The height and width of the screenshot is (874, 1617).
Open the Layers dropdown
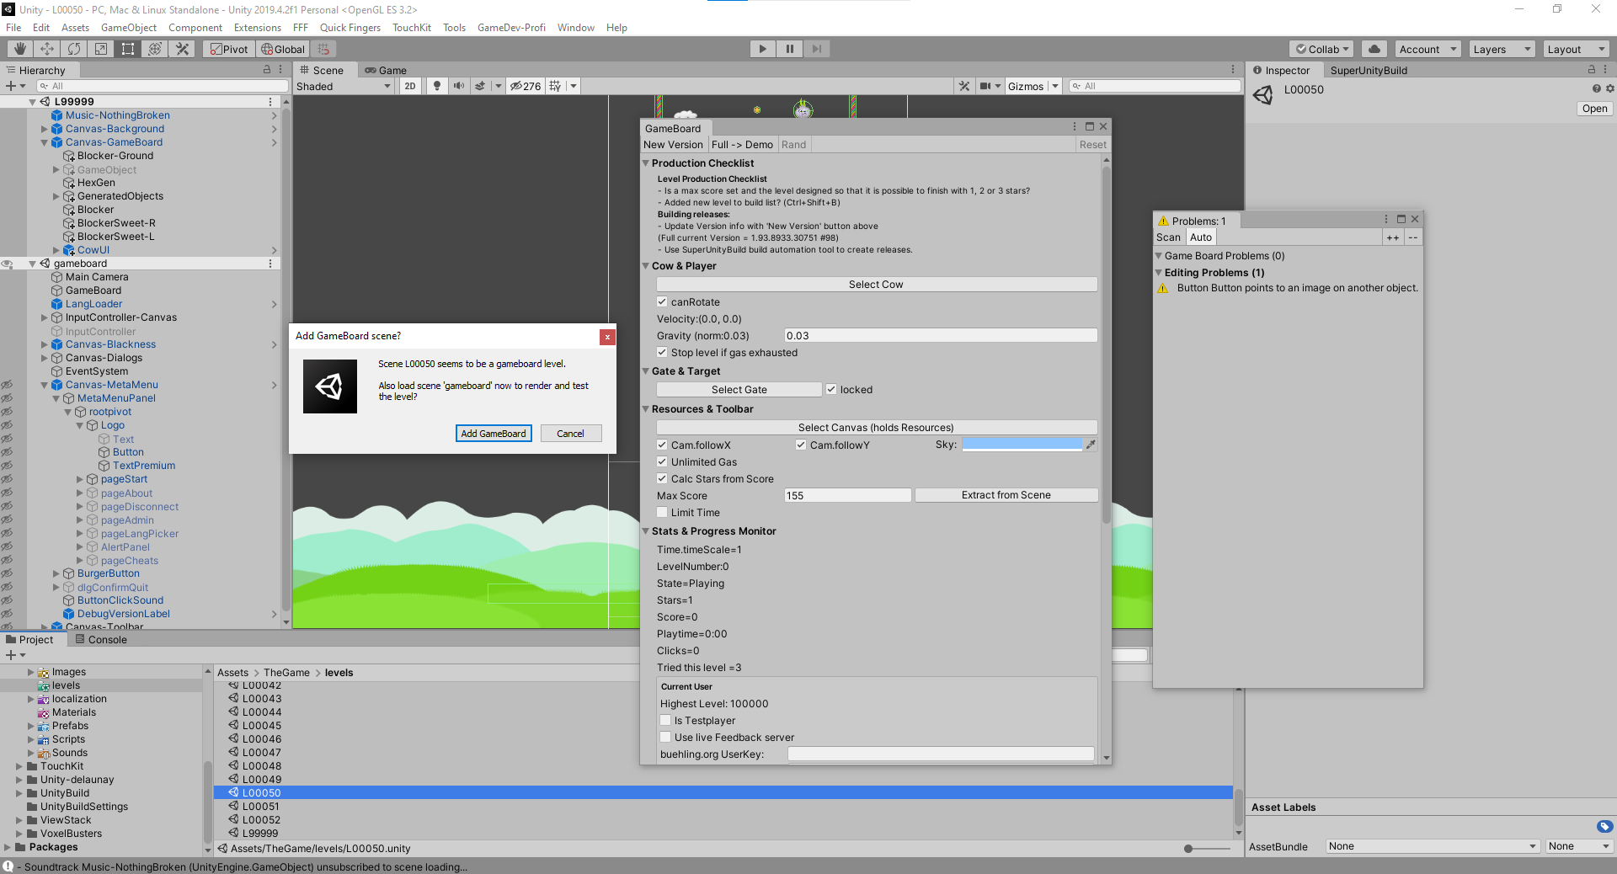click(1502, 49)
